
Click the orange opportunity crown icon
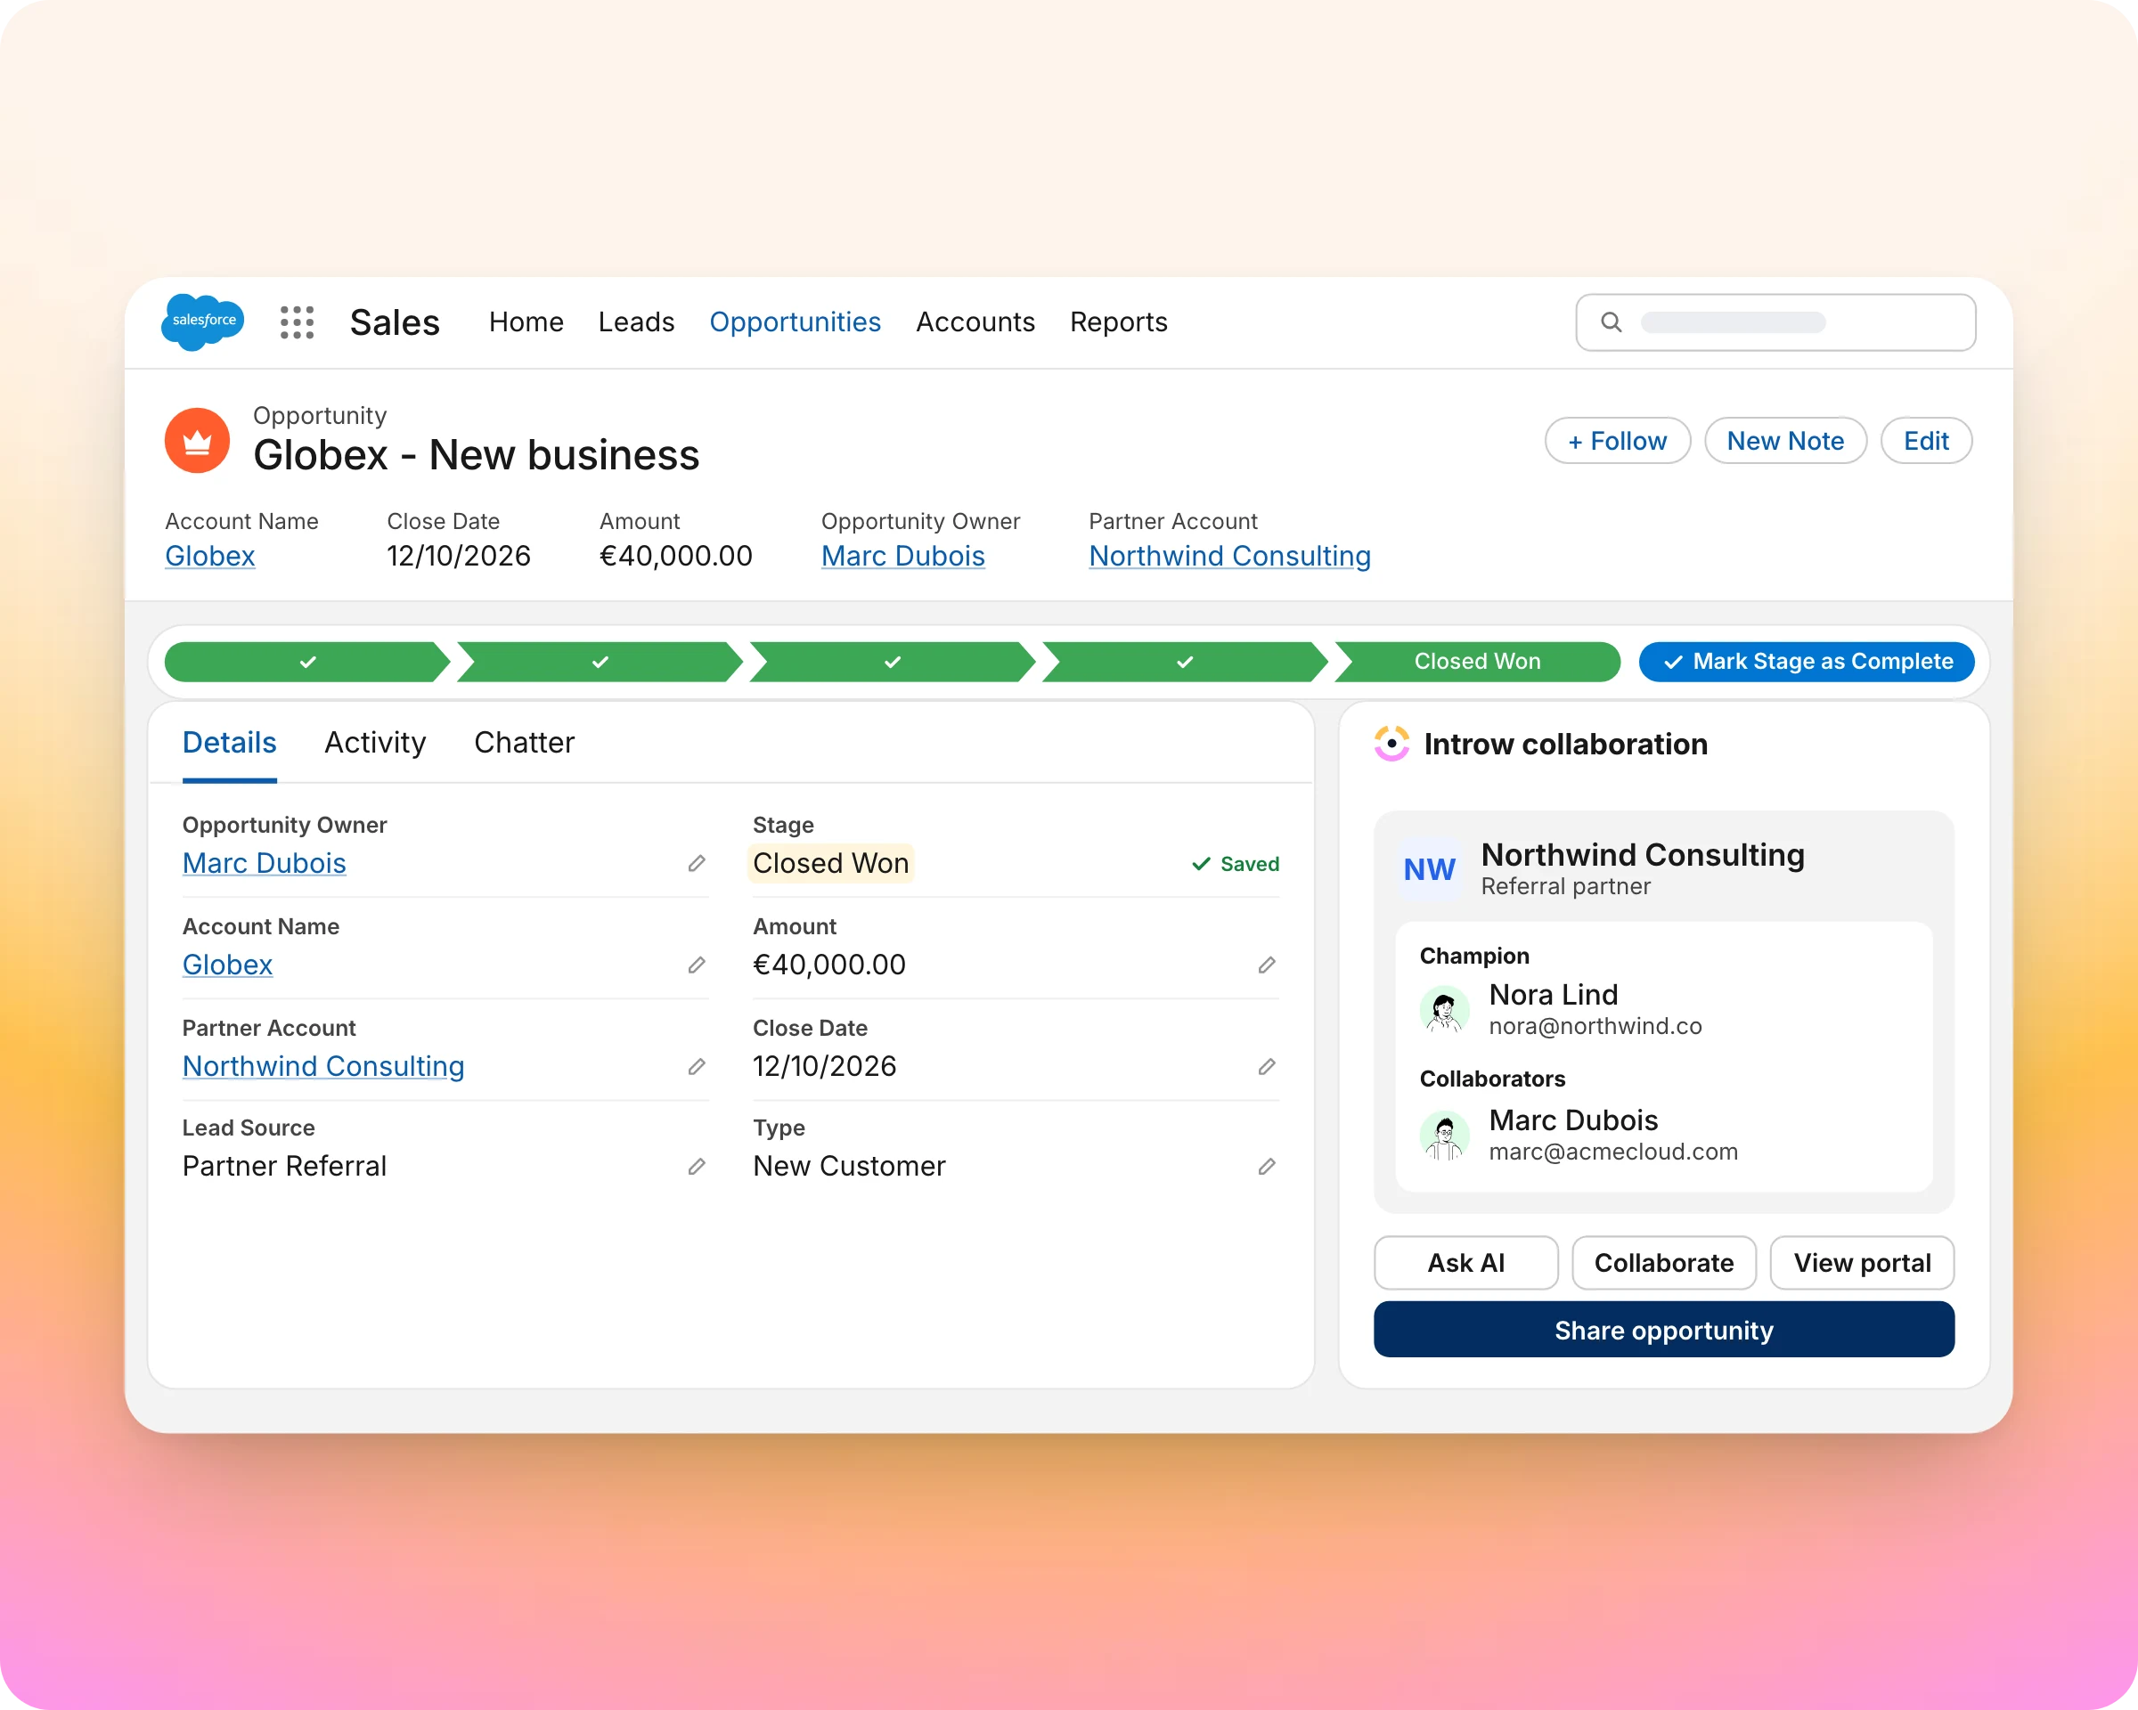(198, 440)
